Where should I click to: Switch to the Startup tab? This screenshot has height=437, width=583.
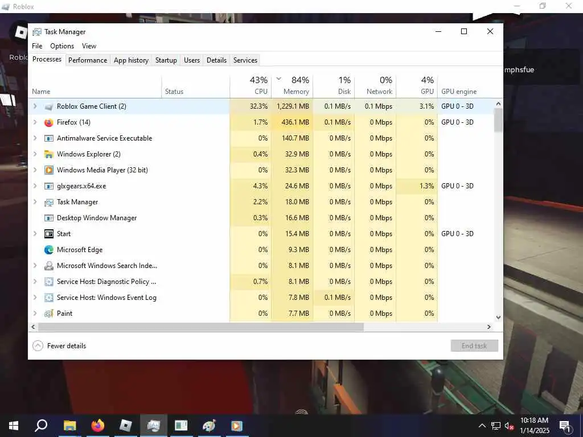pos(166,60)
